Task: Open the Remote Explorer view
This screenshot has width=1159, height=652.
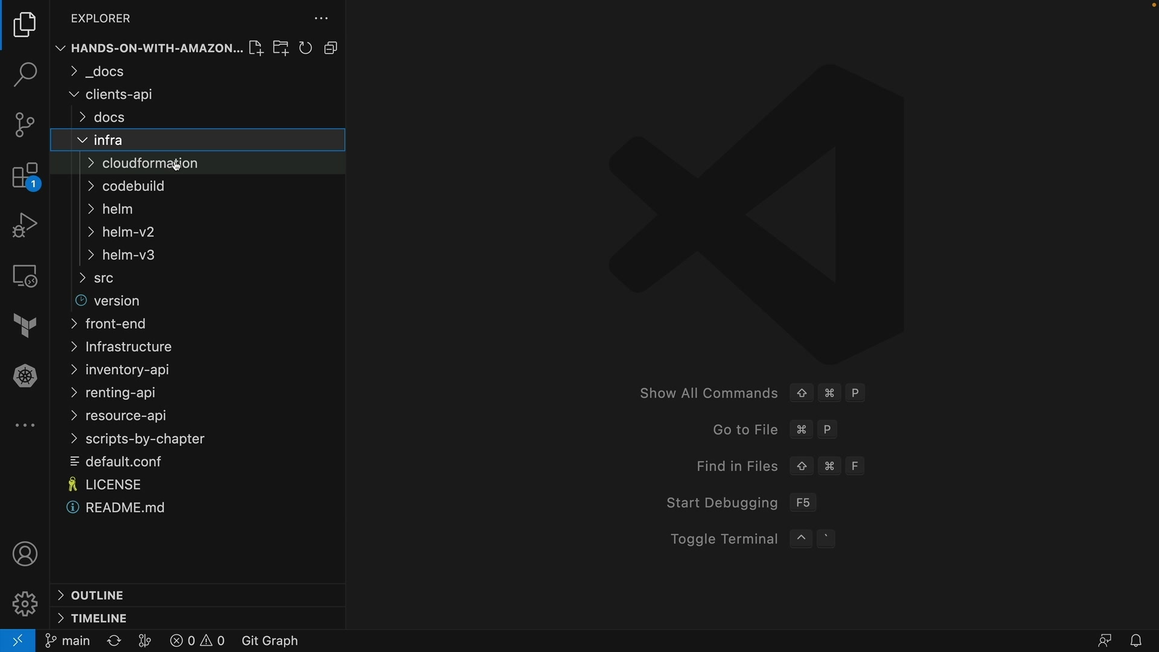Action: click(25, 276)
